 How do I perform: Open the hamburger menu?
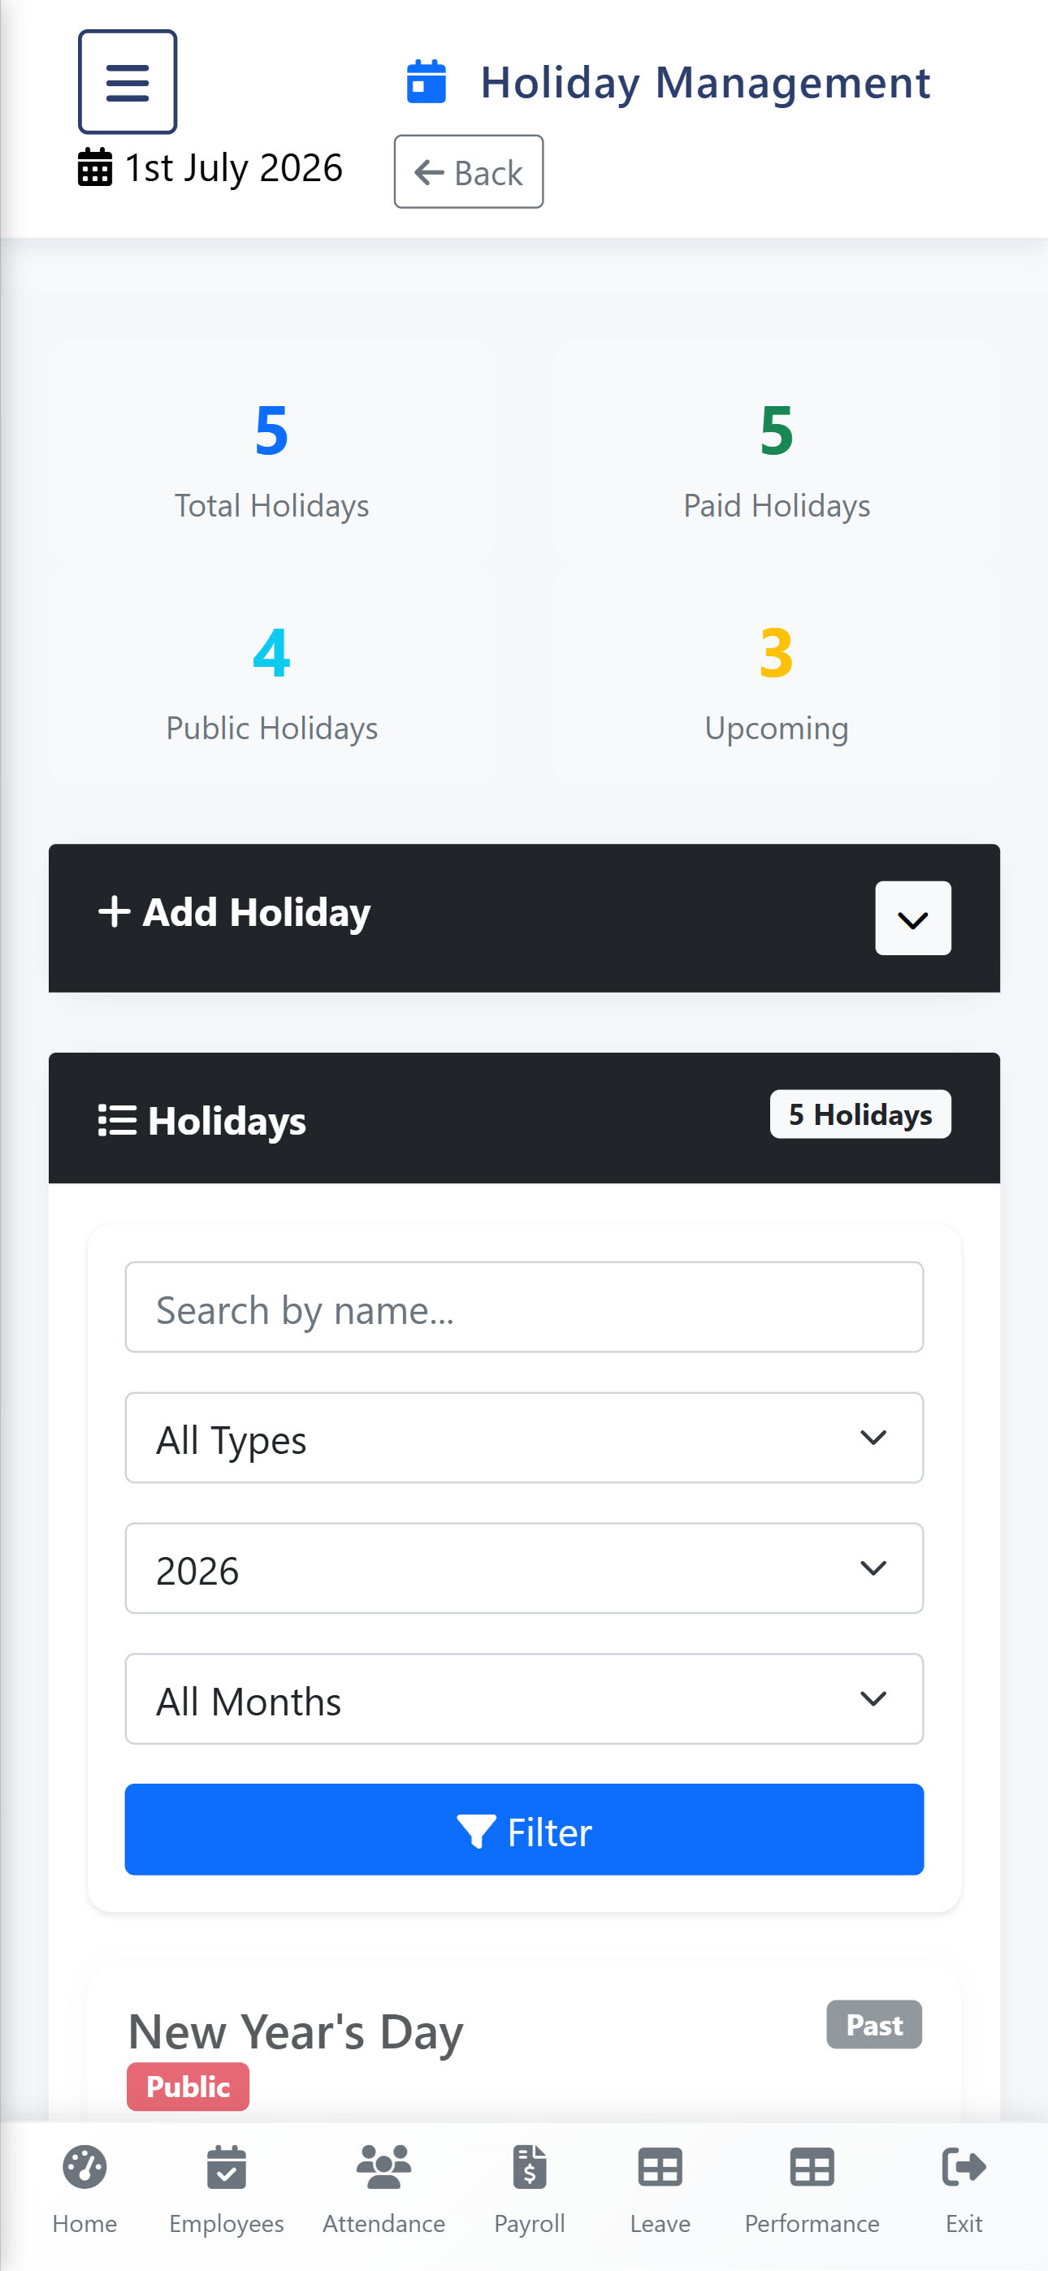point(127,82)
